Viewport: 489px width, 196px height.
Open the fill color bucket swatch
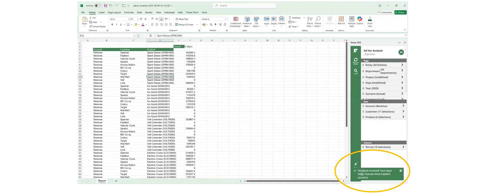[x=136, y=25]
